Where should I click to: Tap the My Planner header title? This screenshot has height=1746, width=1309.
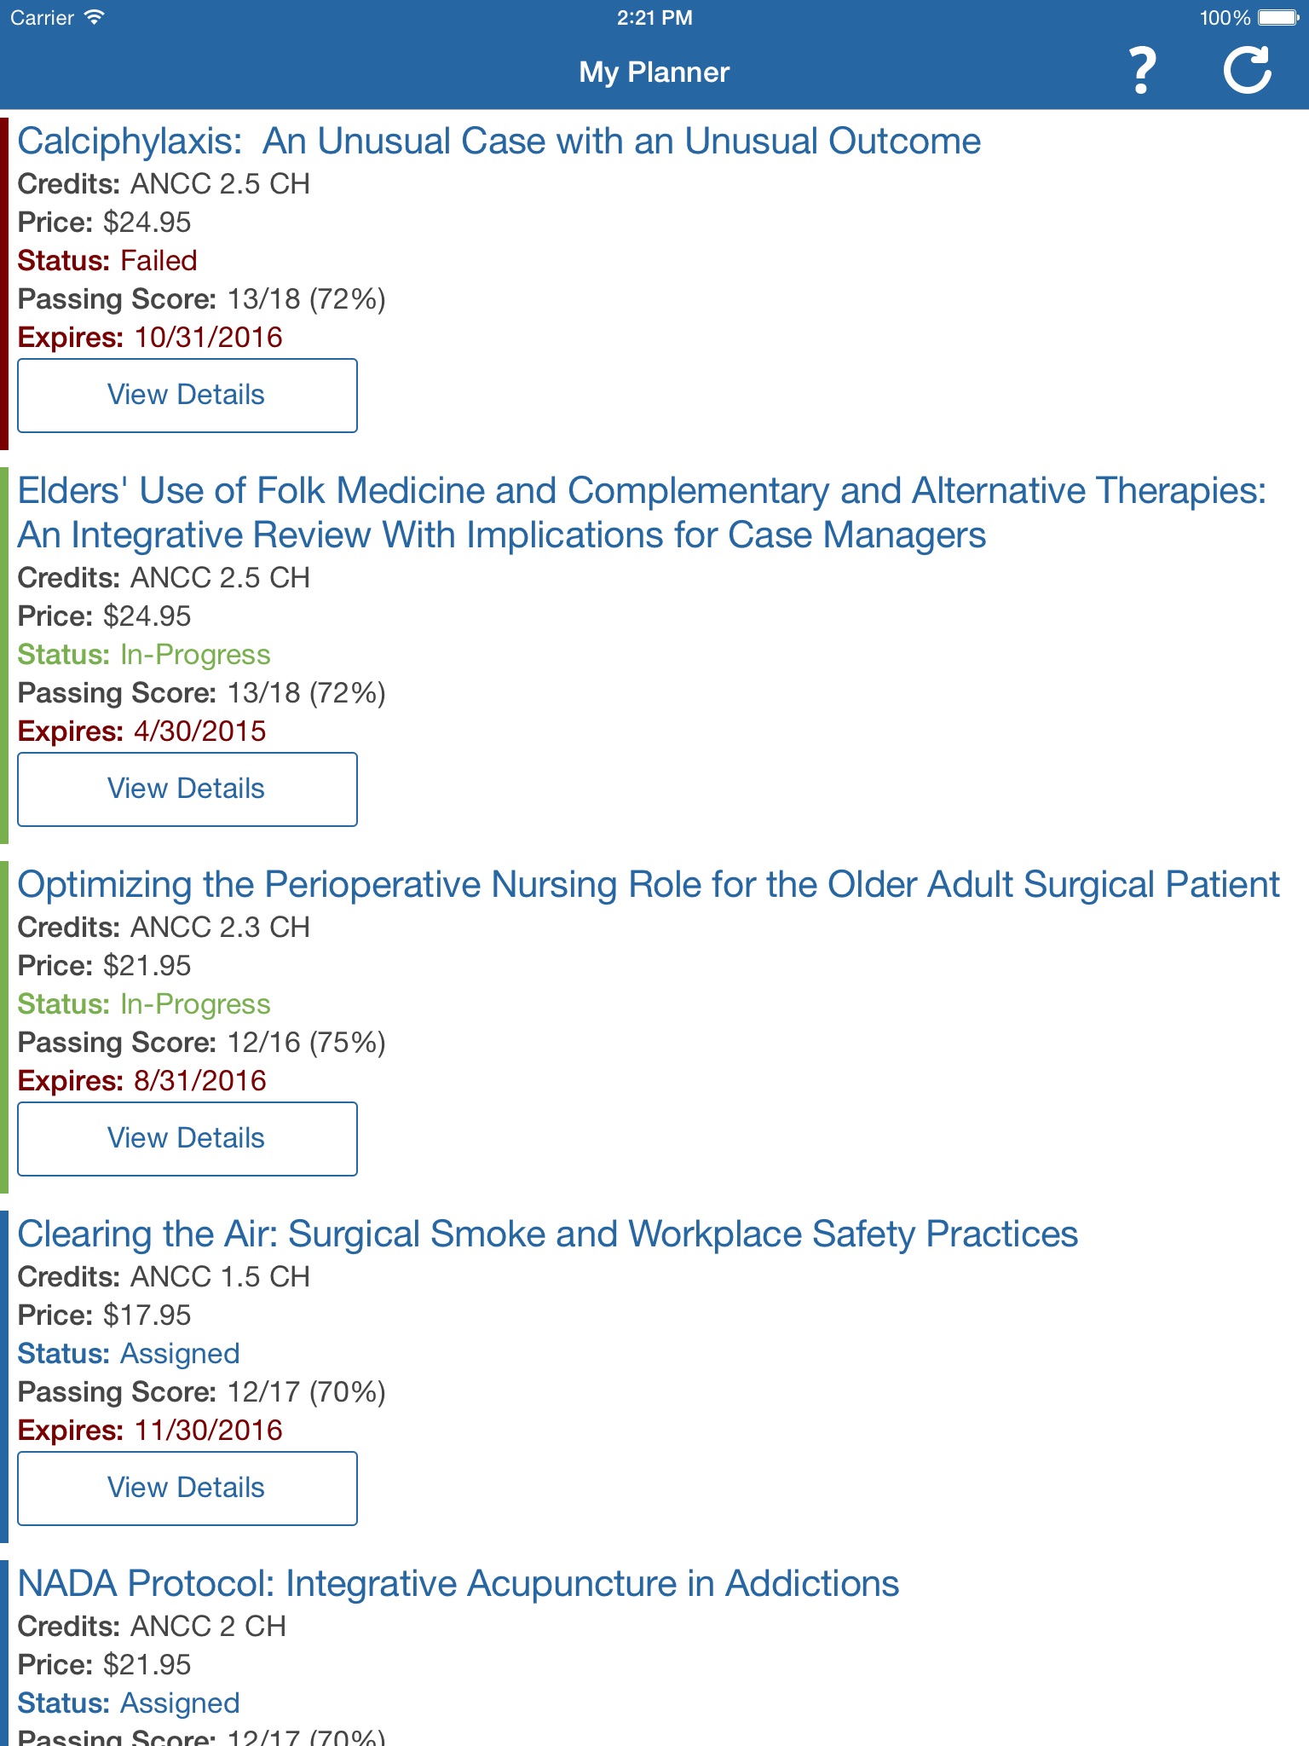click(654, 72)
